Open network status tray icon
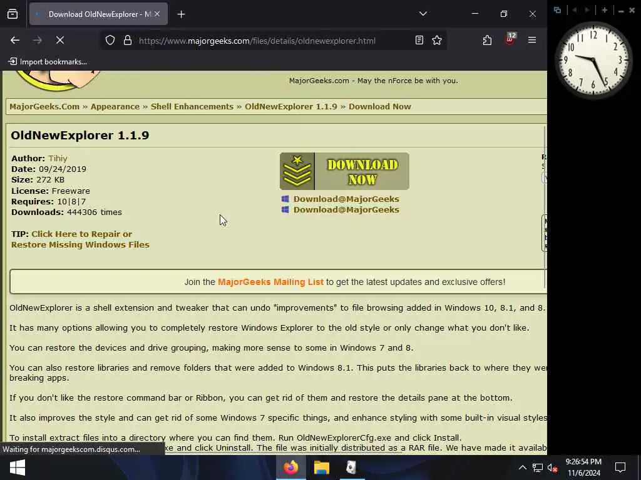The width and height of the screenshot is (641, 480). (538, 467)
